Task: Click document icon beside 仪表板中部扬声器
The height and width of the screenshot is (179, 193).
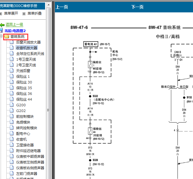Action: tap(12, 156)
